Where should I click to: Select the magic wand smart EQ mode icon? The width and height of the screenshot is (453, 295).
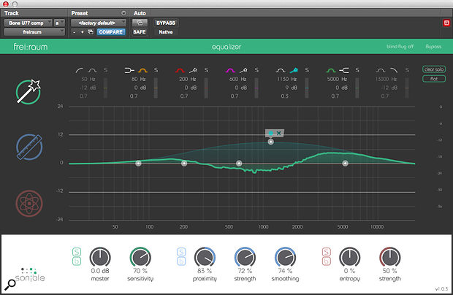pyautogui.click(x=28, y=91)
